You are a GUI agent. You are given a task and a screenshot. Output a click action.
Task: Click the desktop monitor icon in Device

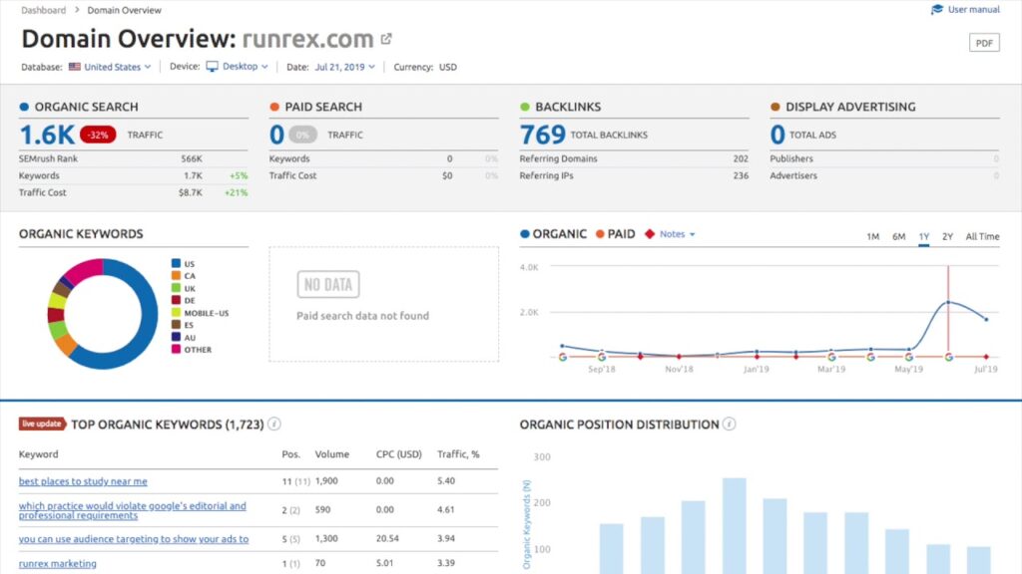point(212,67)
